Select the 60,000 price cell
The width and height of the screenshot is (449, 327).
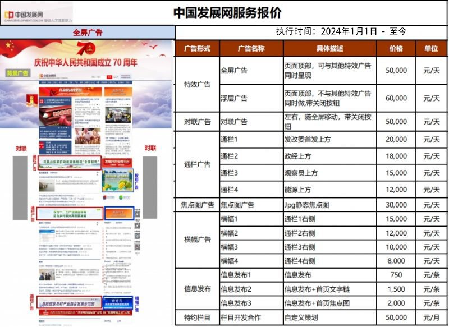point(396,98)
